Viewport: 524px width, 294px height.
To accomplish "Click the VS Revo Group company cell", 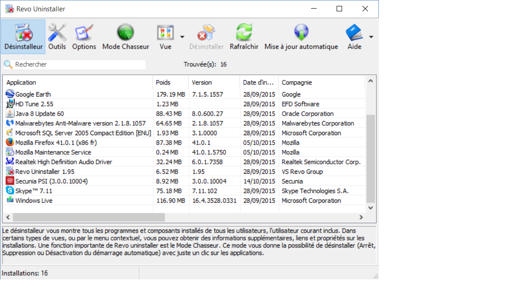I will point(302,171).
